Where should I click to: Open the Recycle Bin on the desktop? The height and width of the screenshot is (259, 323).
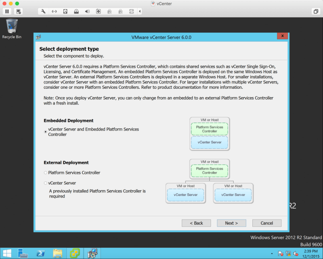[12, 27]
